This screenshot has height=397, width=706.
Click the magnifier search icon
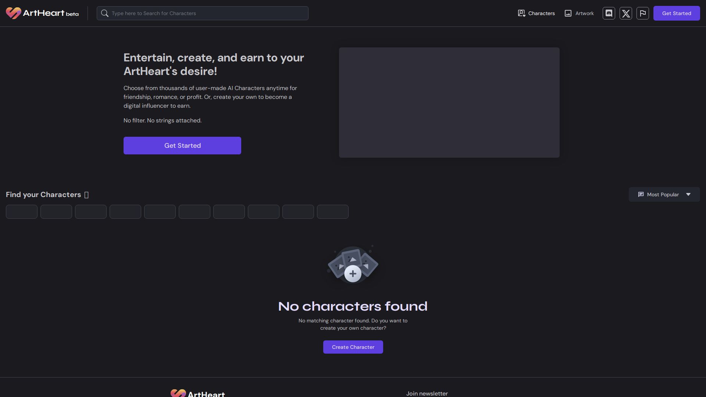pos(105,13)
